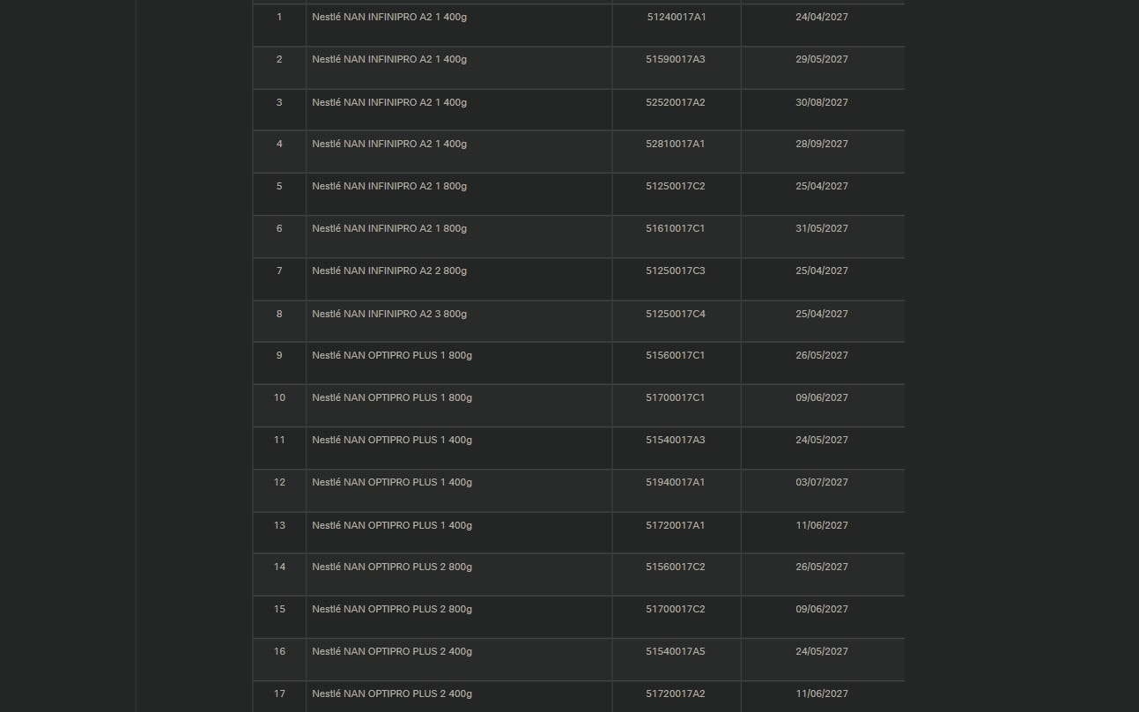Select row number 10 cell

tap(279, 397)
